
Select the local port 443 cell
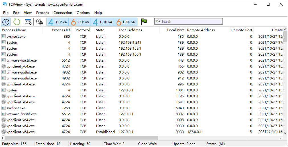(x=181, y=60)
